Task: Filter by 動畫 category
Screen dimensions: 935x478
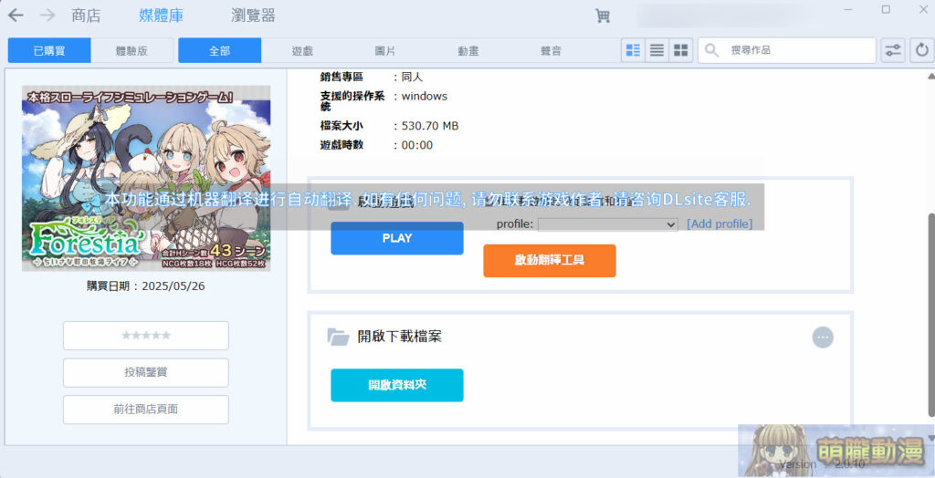Action: pos(468,51)
